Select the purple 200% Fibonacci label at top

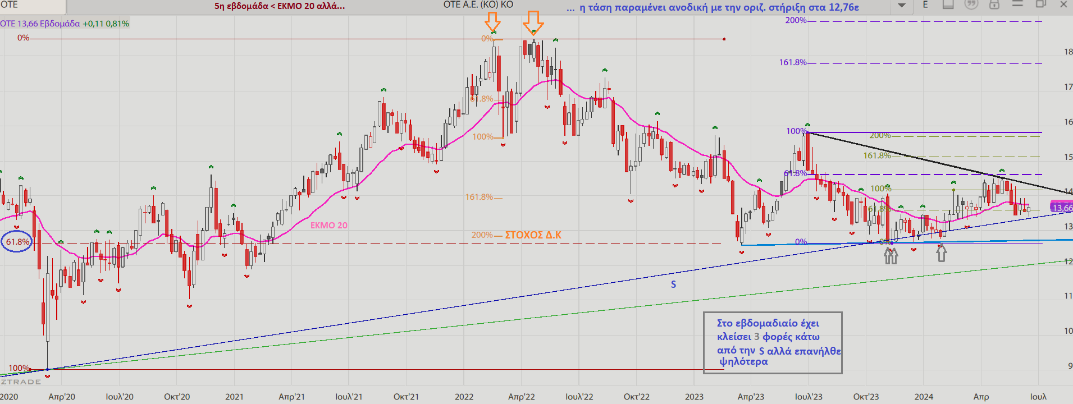(796, 20)
